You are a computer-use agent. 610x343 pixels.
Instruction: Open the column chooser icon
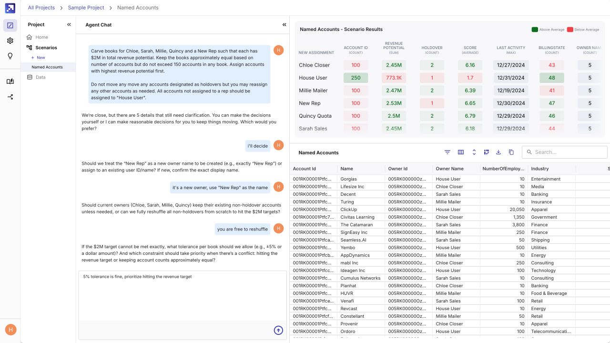point(461,152)
